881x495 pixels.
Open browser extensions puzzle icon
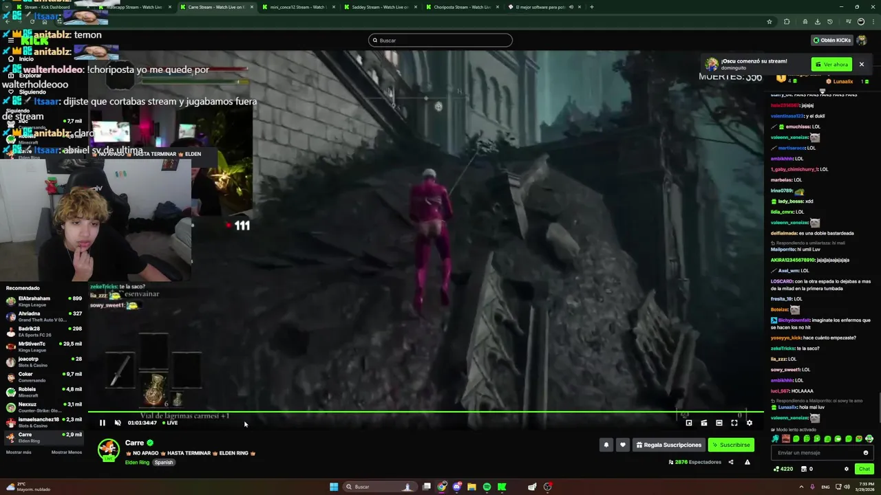click(x=787, y=21)
